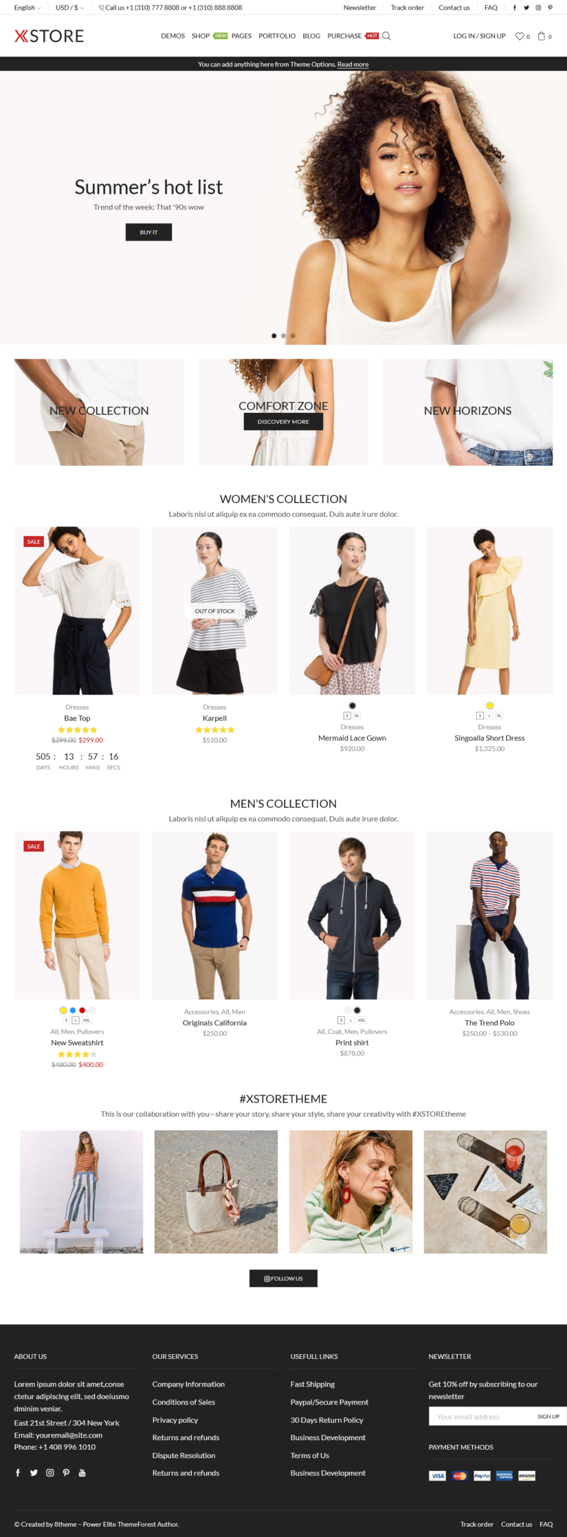Click the FOLLOW US button

tap(283, 1278)
